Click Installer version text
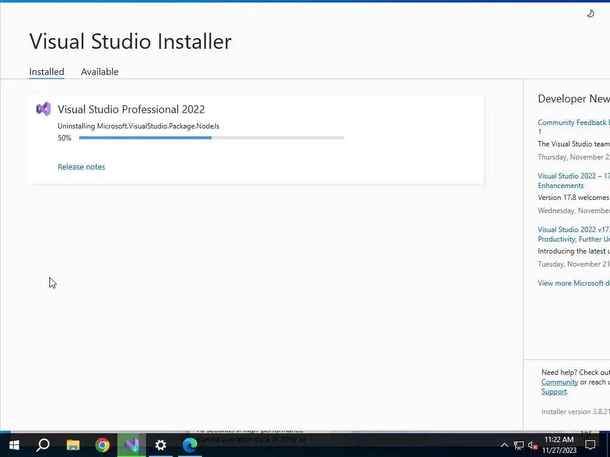This screenshot has height=457, width=610. coord(575,412)
